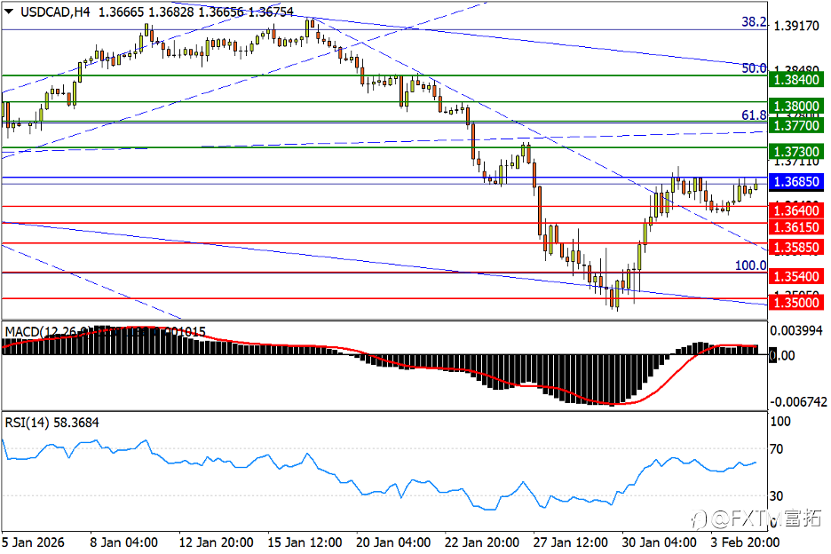Select the 50.0 Fibonacci level label
Image resolution: width=831 pixels, height=554 pixels.
click(754, 67)
